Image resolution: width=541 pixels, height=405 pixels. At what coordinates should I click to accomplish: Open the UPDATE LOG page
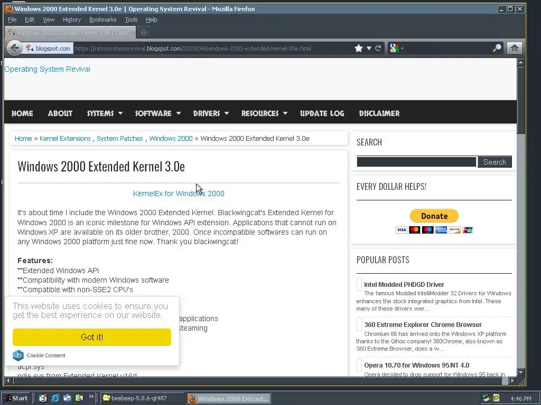(322, 113)
